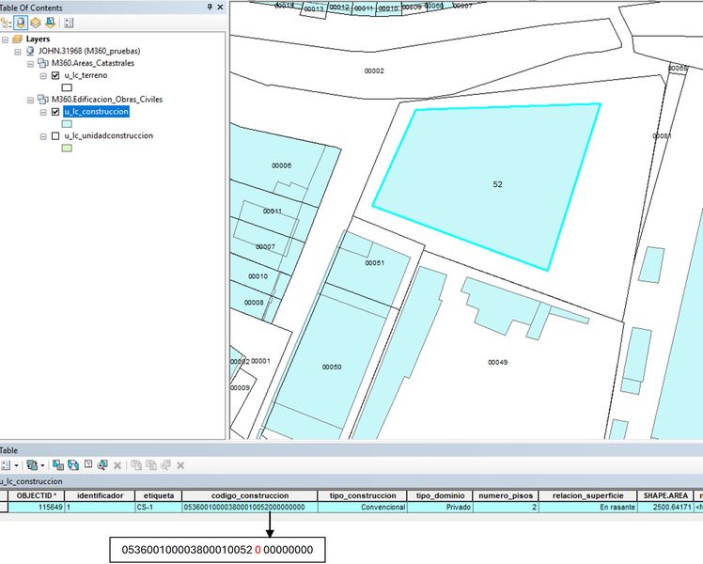Click Zoom To Selected table icon
Viewport: 703px width, 564px height.
102,465
